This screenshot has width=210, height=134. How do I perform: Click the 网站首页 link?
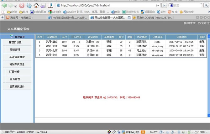click(x=190, y=23)
